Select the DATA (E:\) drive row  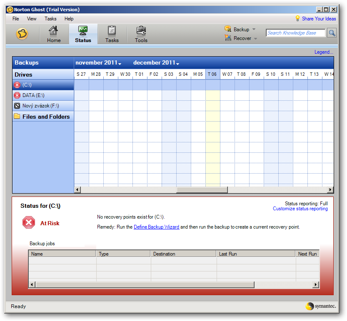click(43, 95)
